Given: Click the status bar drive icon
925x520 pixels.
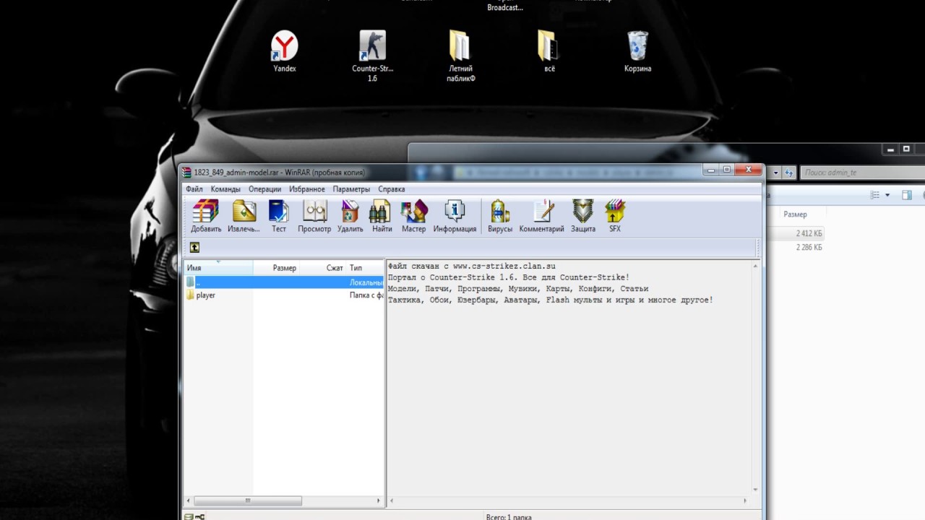Looking at the screenshot, I should click(x=189, y=516).
